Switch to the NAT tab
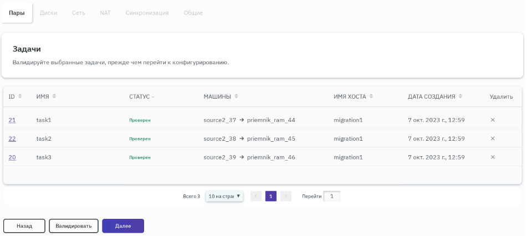 105,13
